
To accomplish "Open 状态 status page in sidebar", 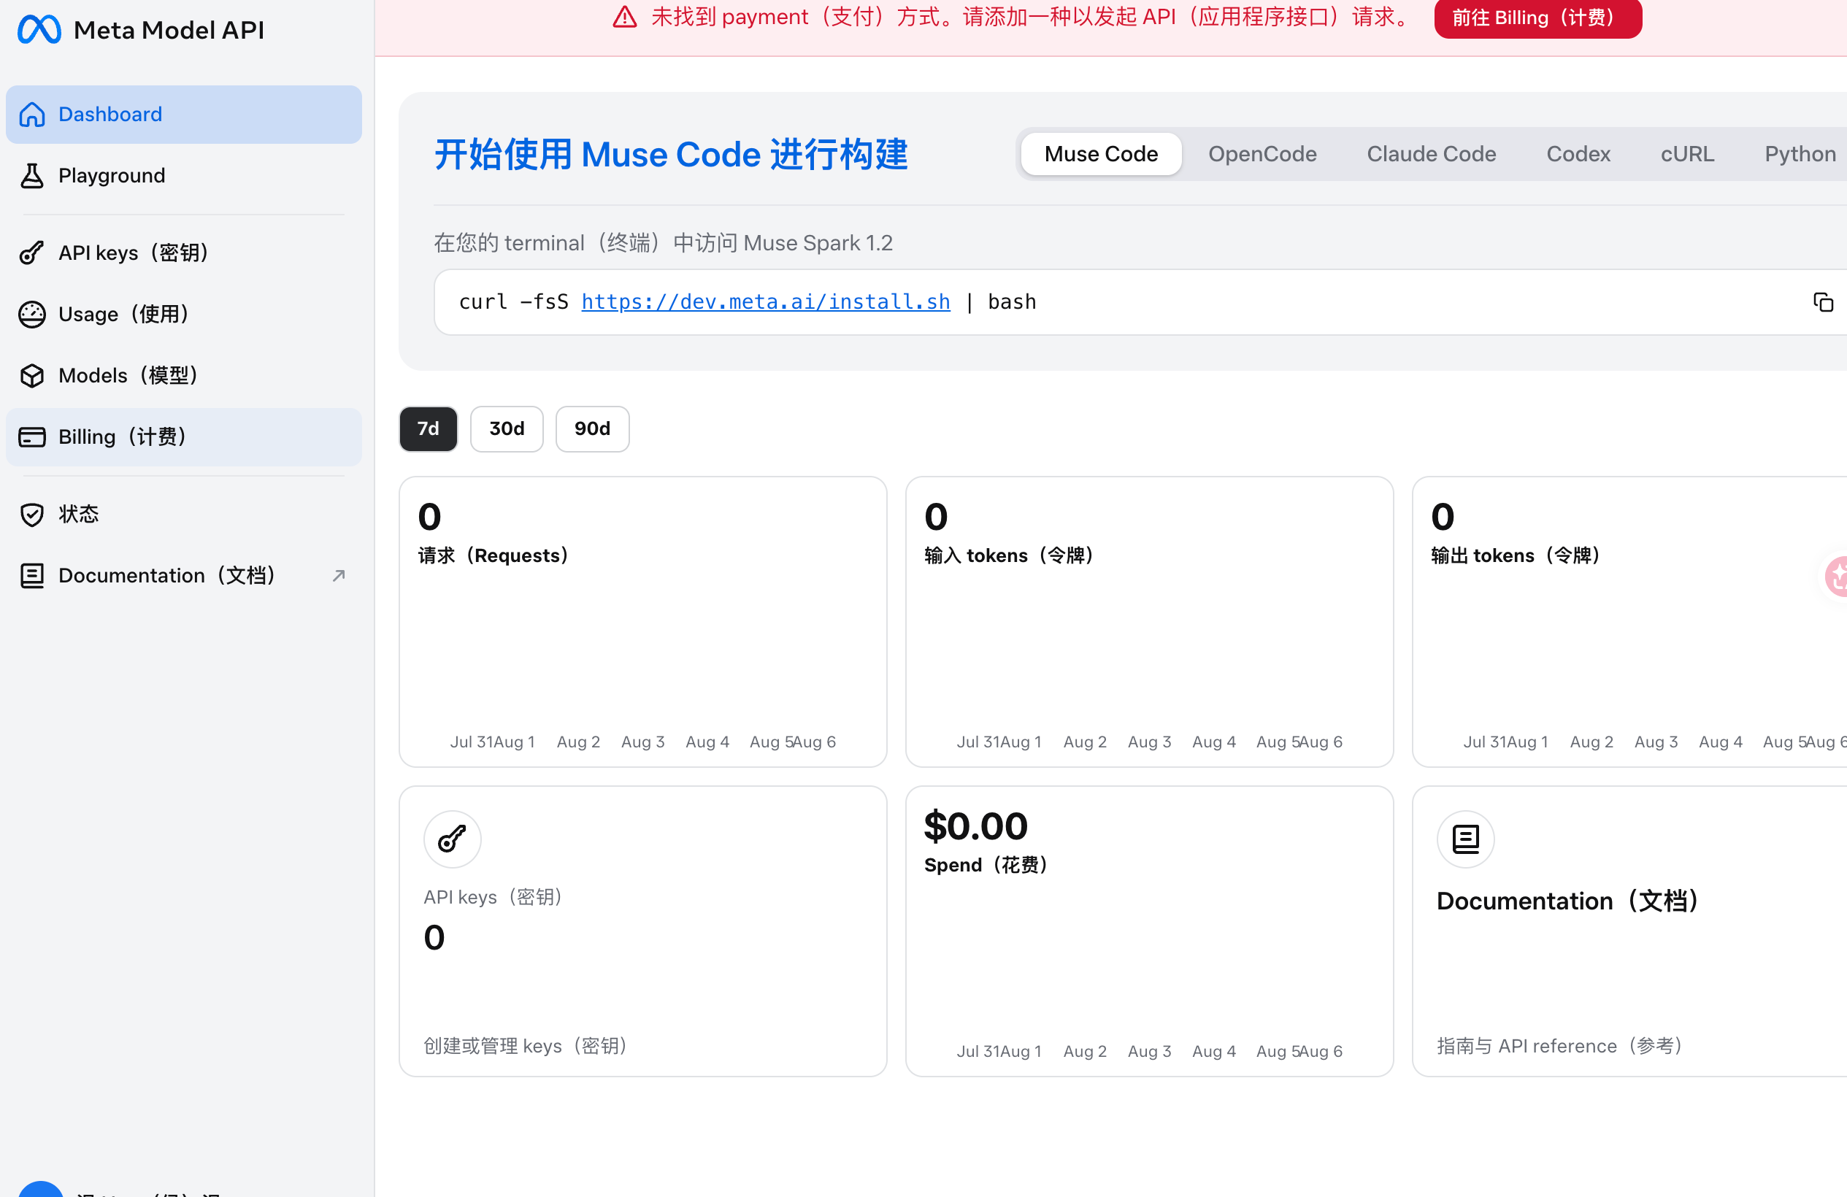I will 184,515.
